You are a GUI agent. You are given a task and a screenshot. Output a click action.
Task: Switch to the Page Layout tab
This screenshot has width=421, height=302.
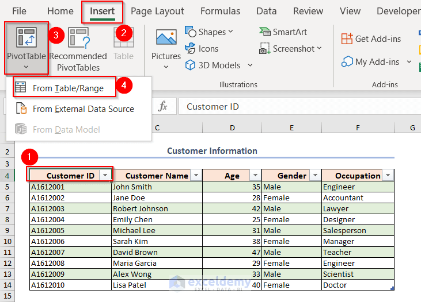click(157, 11)
